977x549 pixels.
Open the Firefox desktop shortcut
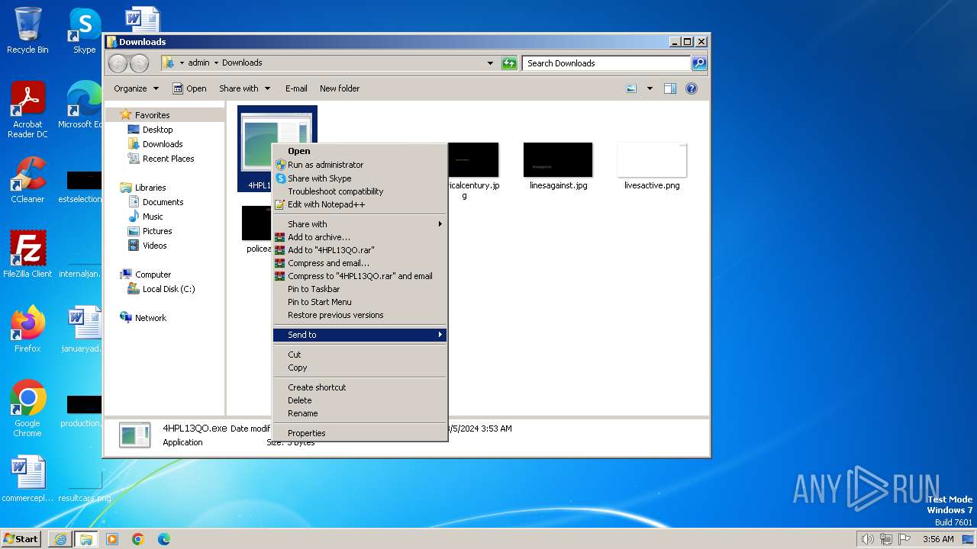pos(27,329)
